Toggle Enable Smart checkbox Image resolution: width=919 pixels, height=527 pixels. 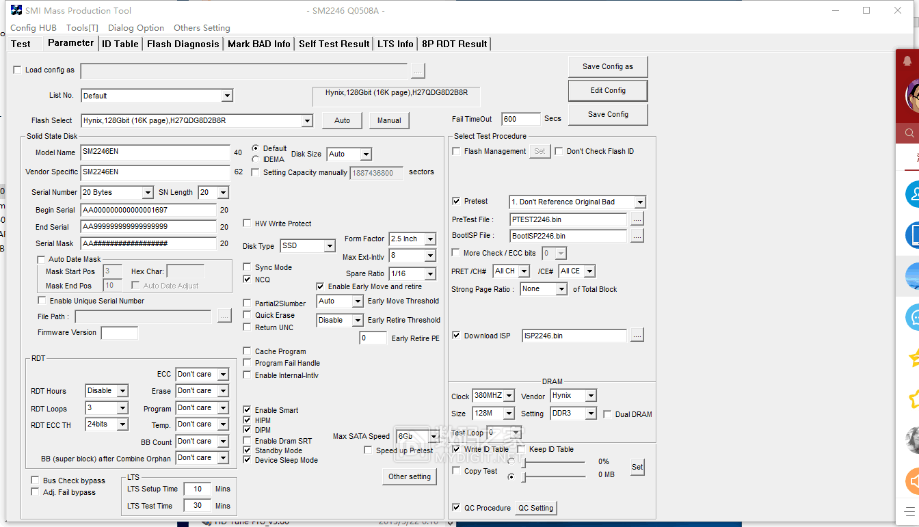click(x=247, y=410)
